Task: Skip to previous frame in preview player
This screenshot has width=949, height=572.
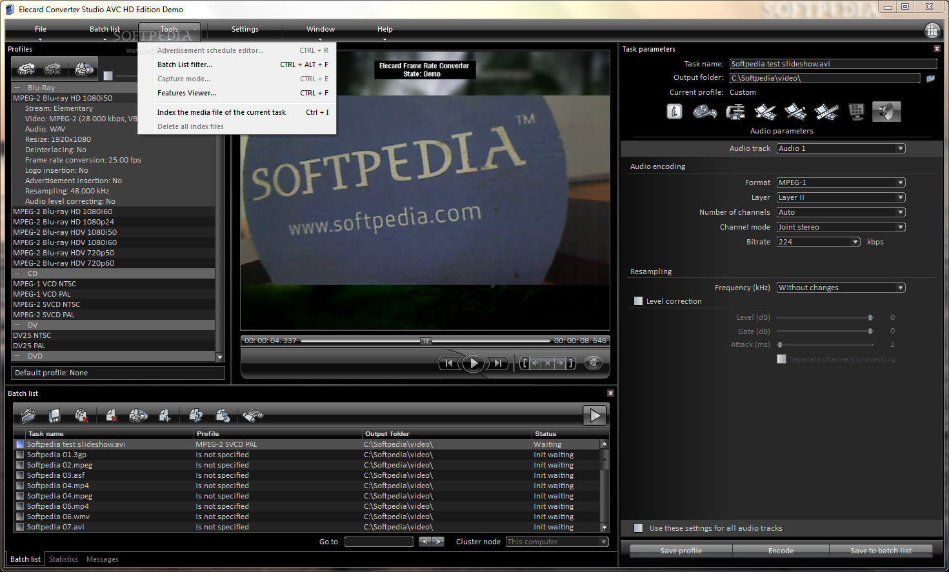Action: [x=449, y=363]
